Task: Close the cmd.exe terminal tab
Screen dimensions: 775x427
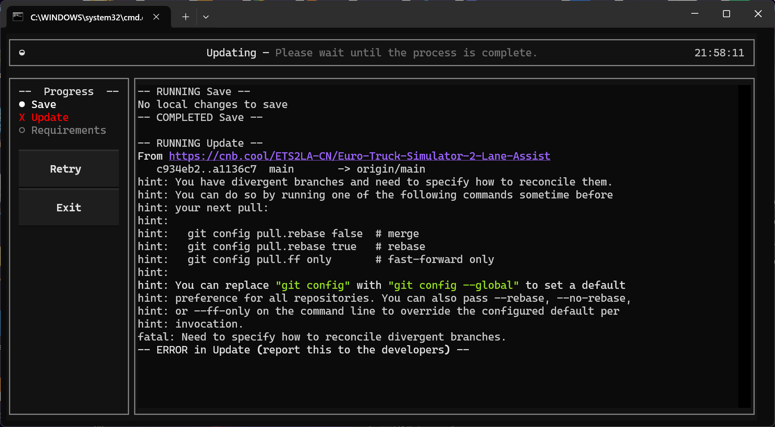Action: (156, 17)
